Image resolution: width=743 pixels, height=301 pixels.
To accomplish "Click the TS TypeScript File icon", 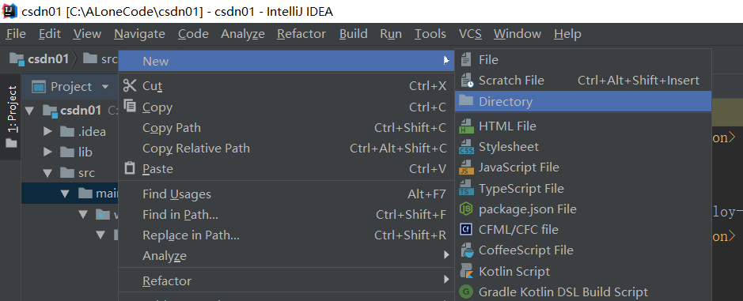I will (x=466, y=188).
